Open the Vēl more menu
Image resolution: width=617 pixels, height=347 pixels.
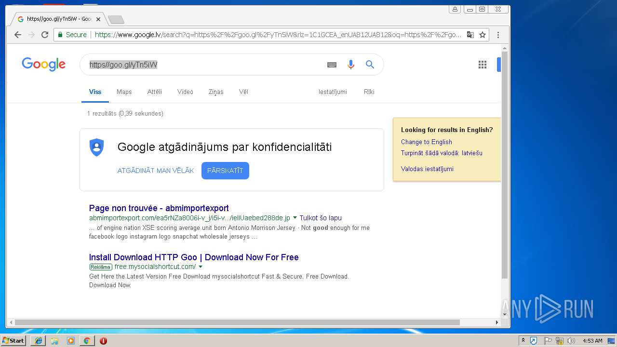coord(243,92)
